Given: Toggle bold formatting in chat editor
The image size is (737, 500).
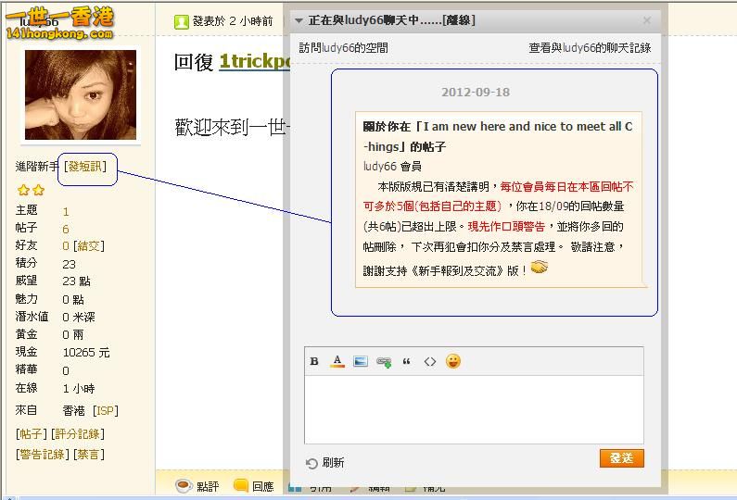Looking at the screenshot, I should click(x=314, y=361).
